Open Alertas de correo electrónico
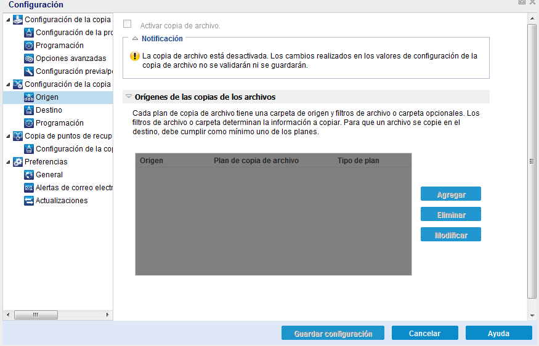Viewport: 539px width, 346px height. point(75,188)
